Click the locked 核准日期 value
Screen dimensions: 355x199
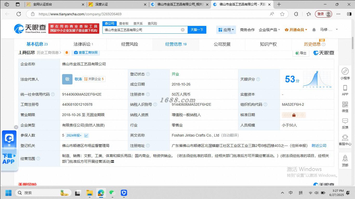click(x=294, y=115)
